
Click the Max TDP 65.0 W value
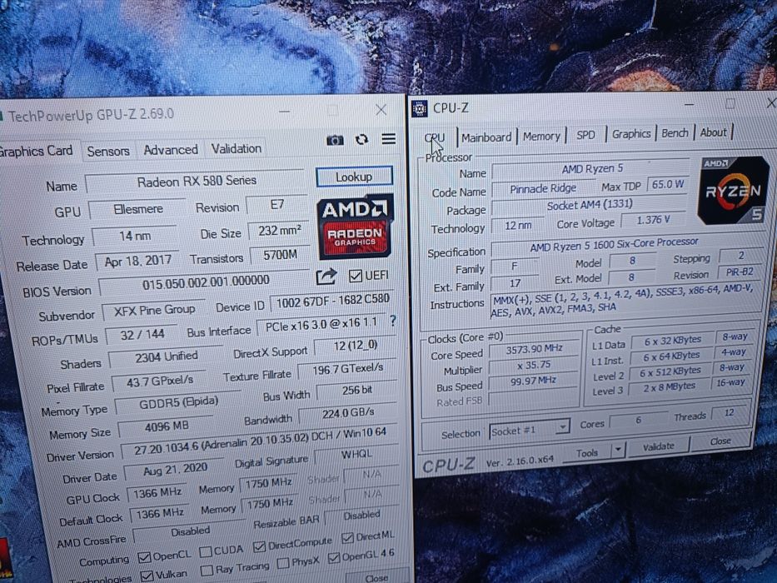point(667,184)
